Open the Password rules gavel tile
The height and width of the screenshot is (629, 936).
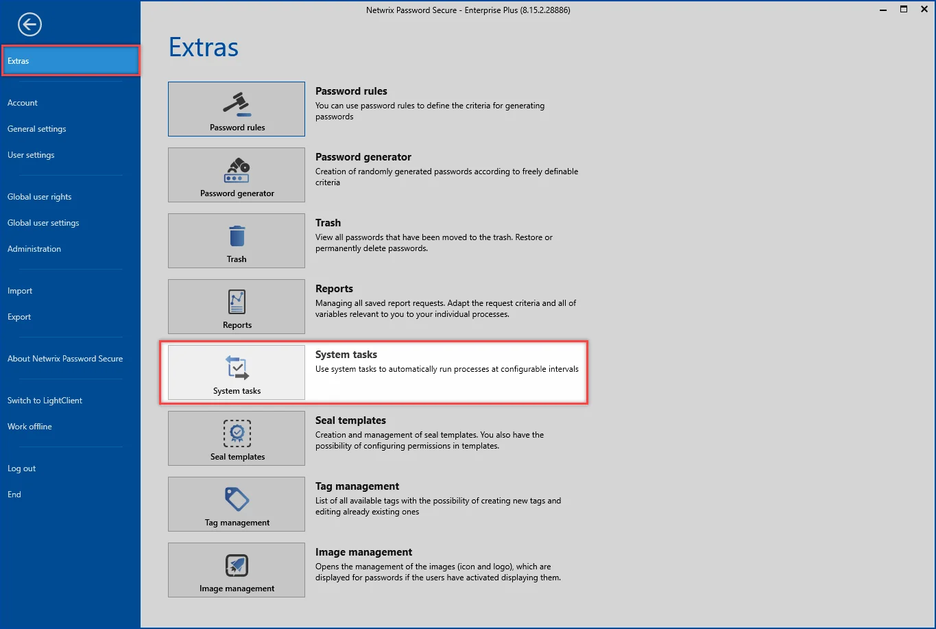[237, 109]
